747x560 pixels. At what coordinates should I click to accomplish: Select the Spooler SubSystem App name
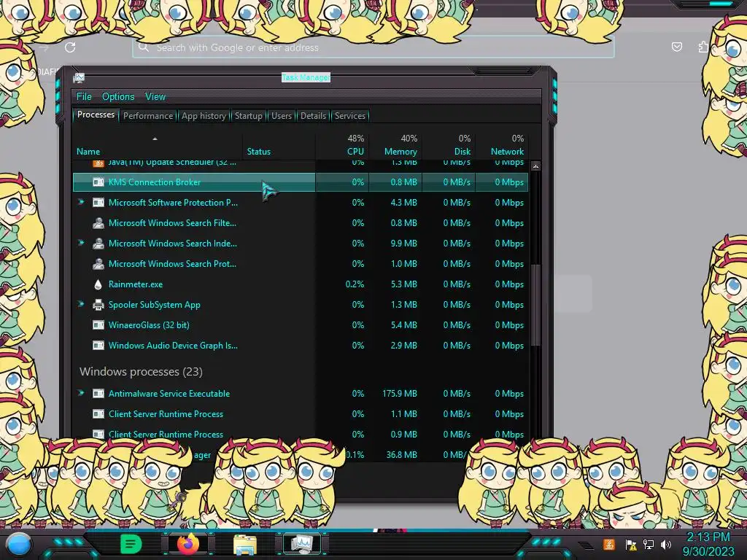click(x=155, y=305)
